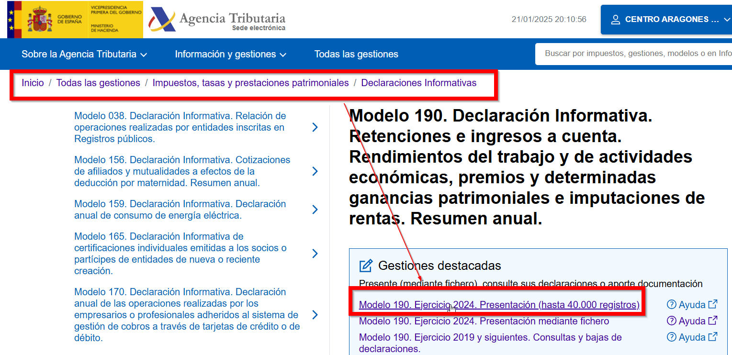Open Modelo 190 Ejercicio 2024 Presentación hasta 40.000 registros
This screenshot has height=355, width=732.
pyautogui.click(x=499, y=305)
